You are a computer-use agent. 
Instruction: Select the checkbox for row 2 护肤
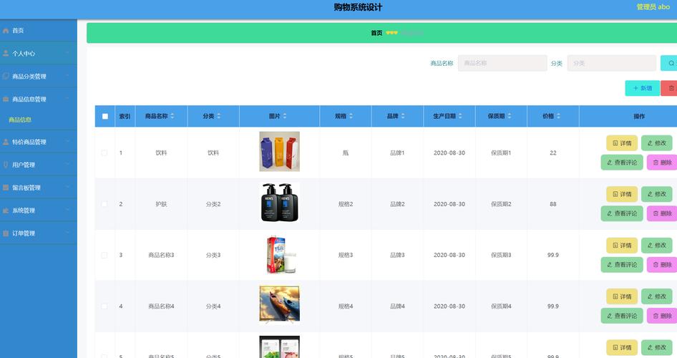click(105, 204)
